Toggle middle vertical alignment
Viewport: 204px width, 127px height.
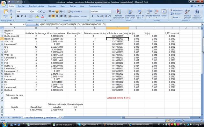coord(53,12)
